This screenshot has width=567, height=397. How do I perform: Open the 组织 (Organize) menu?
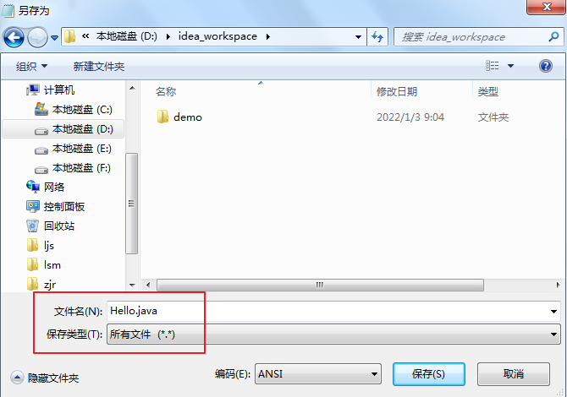tap(31, 67)
